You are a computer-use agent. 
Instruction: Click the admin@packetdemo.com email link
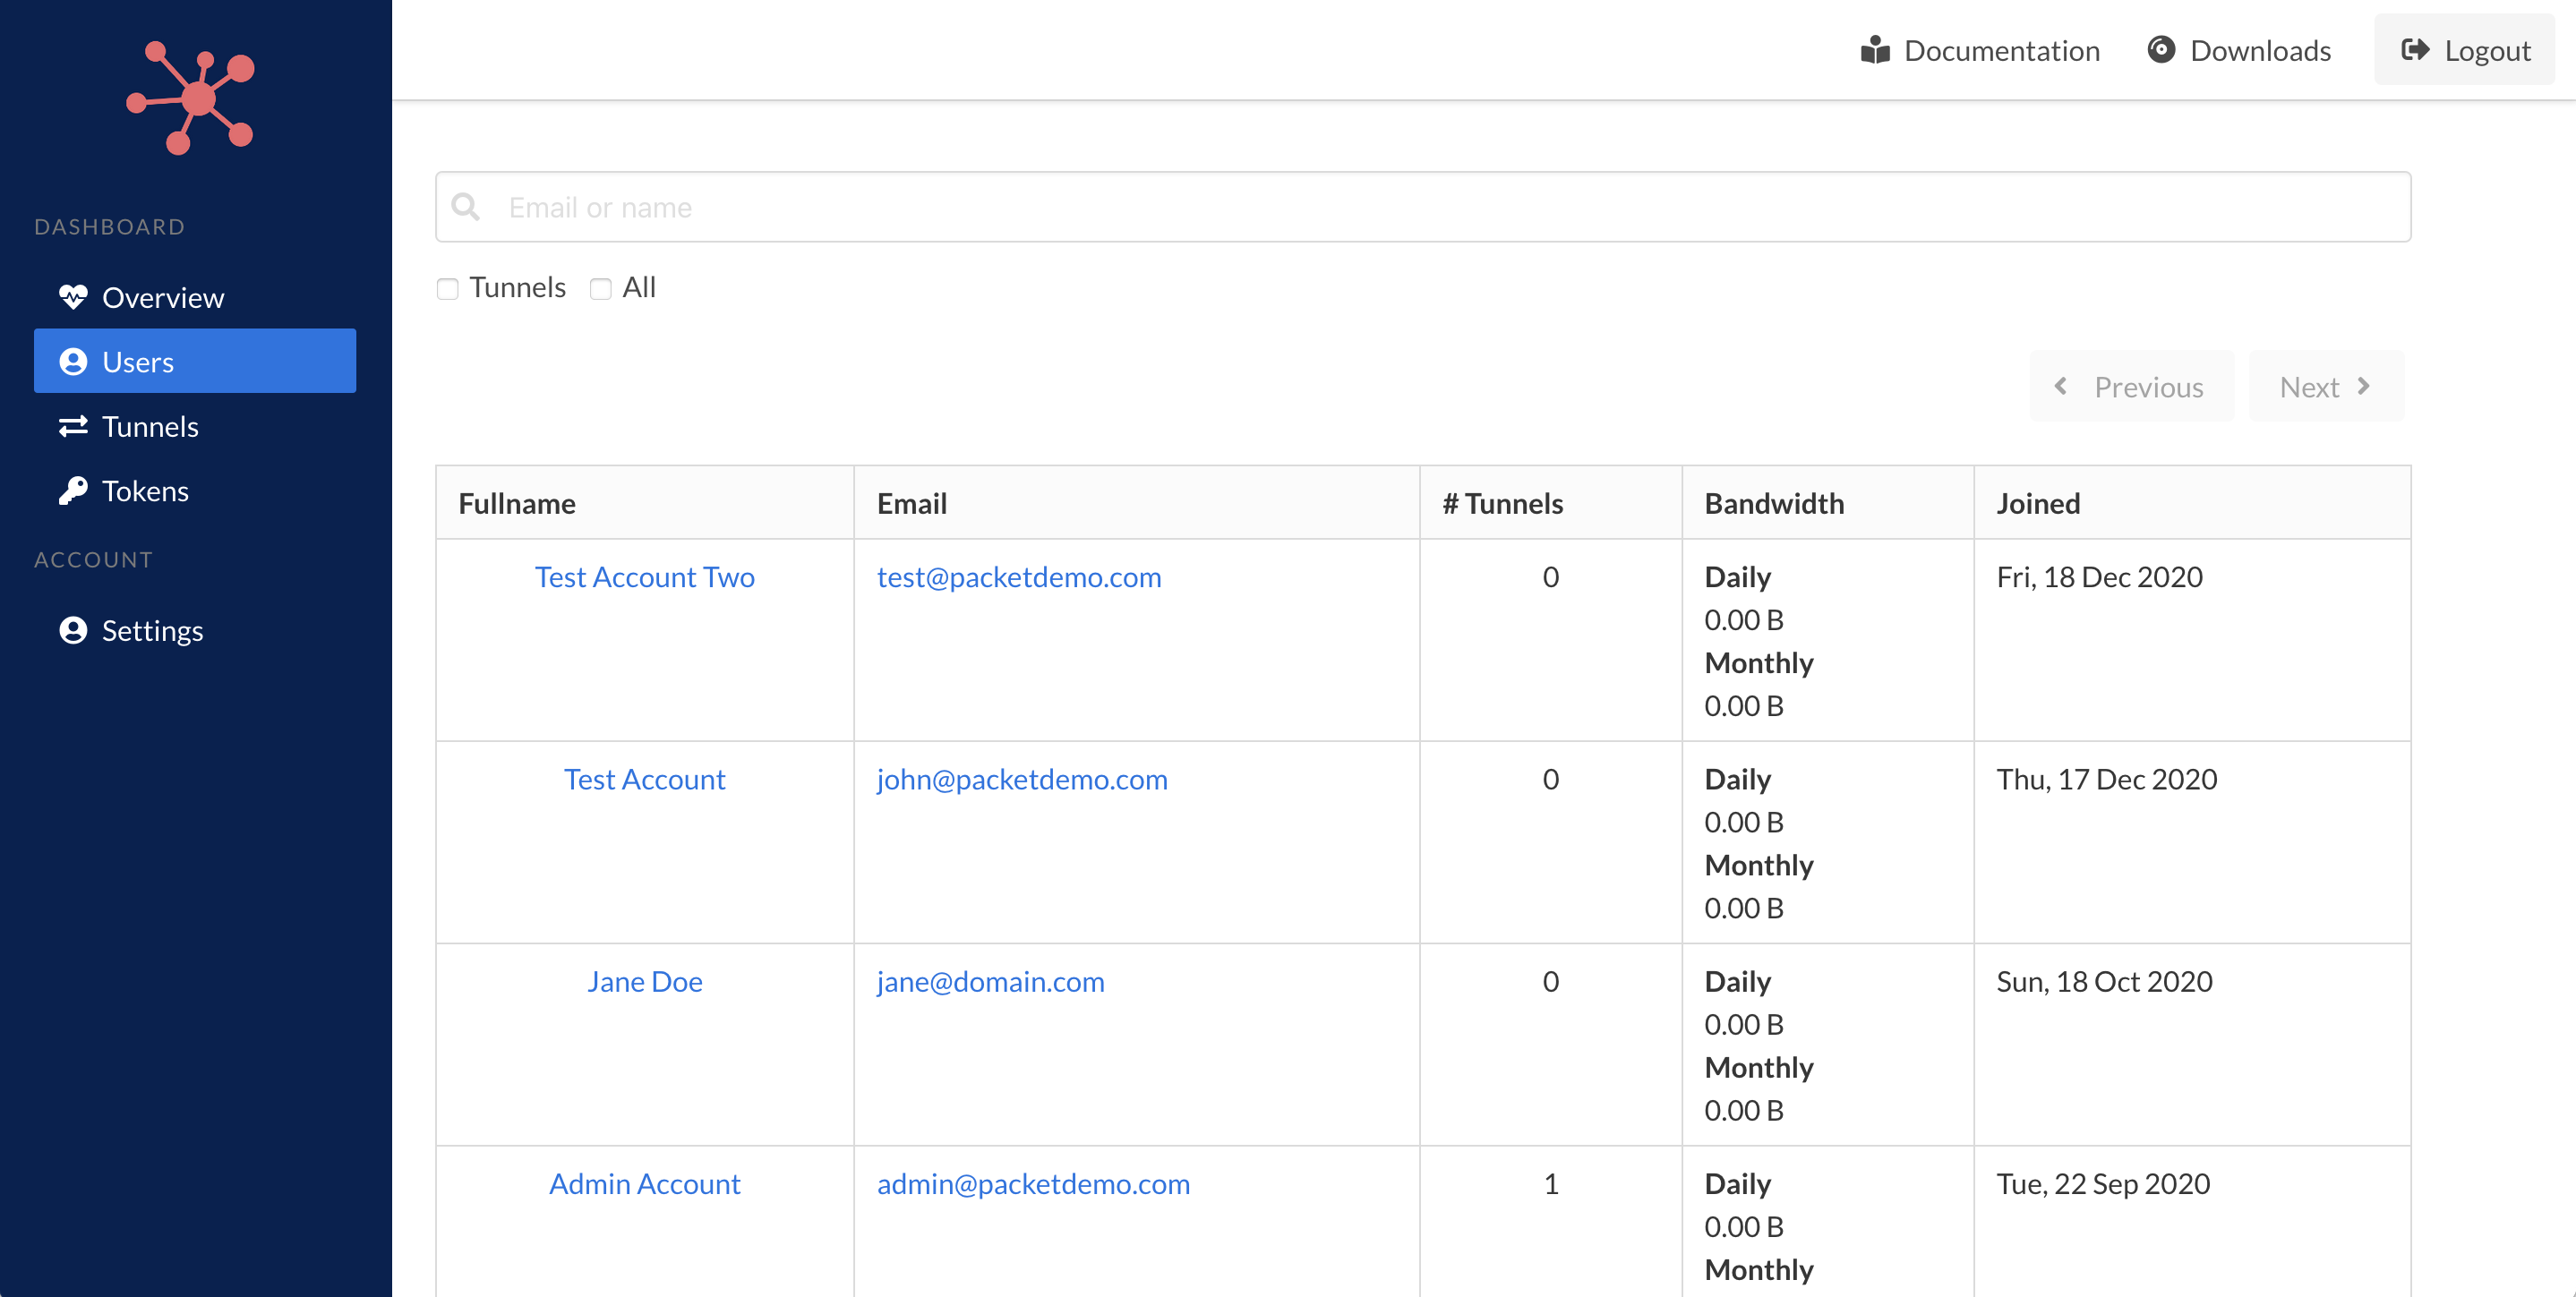(x=1034, y=1183)
